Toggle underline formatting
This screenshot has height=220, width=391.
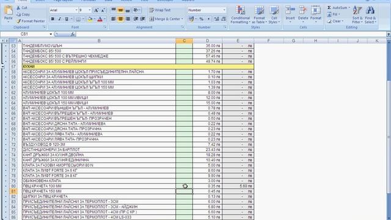point(67,19)
